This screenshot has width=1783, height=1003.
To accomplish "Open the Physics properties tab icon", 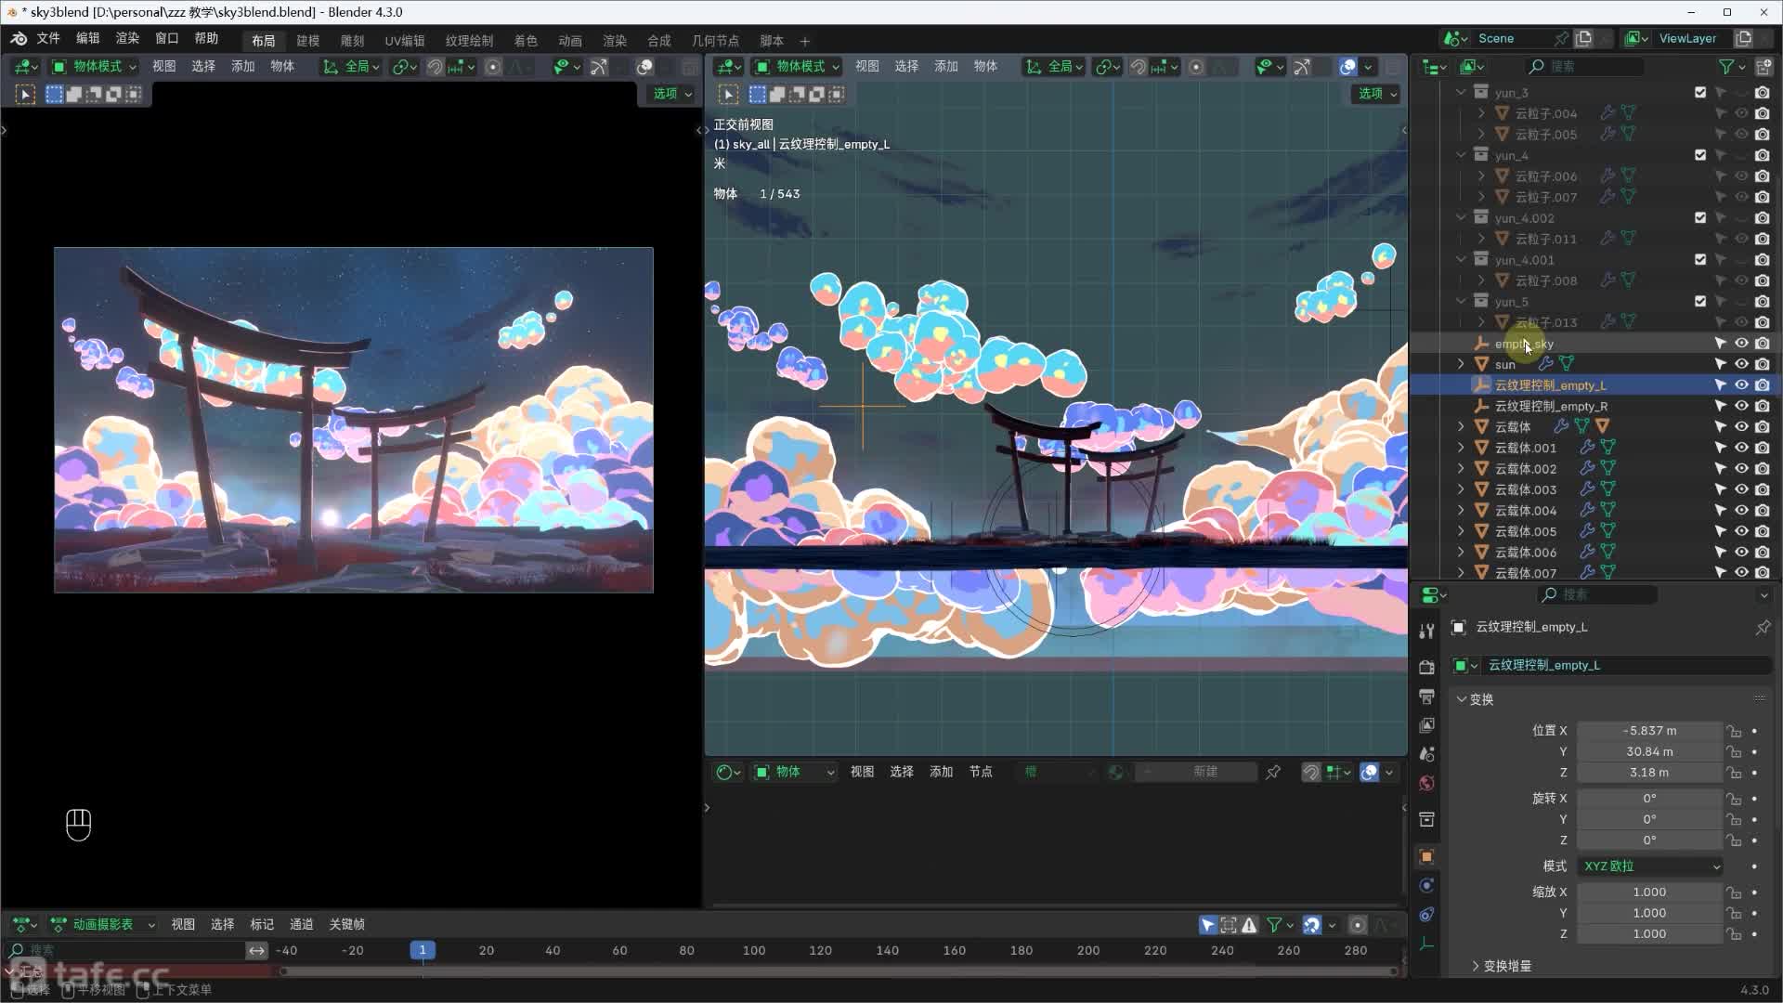I will pyautogui.click(x=1427, y=885).
